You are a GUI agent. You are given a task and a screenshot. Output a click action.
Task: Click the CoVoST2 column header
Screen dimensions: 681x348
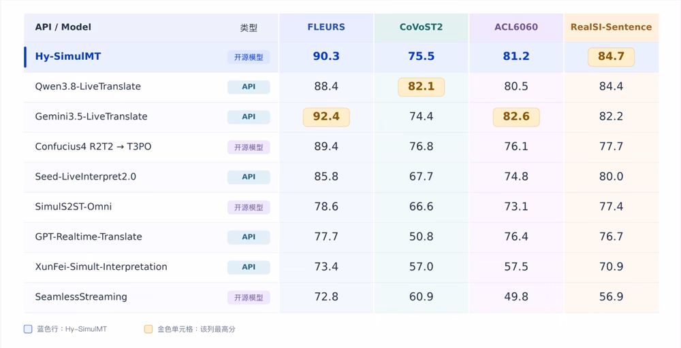(x=421, y=27)
